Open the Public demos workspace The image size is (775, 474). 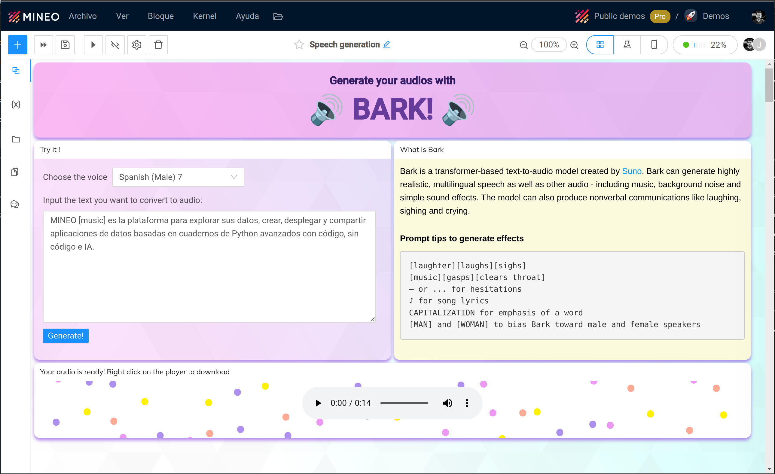619,16
